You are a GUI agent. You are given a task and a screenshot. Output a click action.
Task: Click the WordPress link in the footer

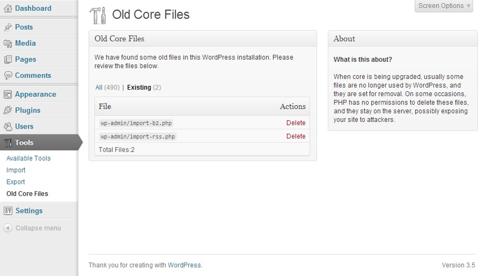click(x=184, y=265)
